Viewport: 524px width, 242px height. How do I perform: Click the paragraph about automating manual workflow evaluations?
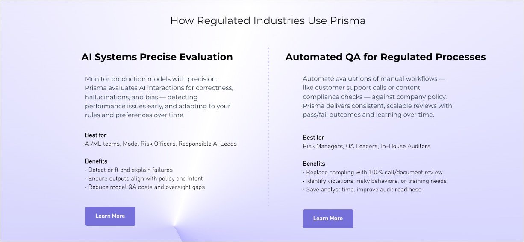[x=377, y=97]
